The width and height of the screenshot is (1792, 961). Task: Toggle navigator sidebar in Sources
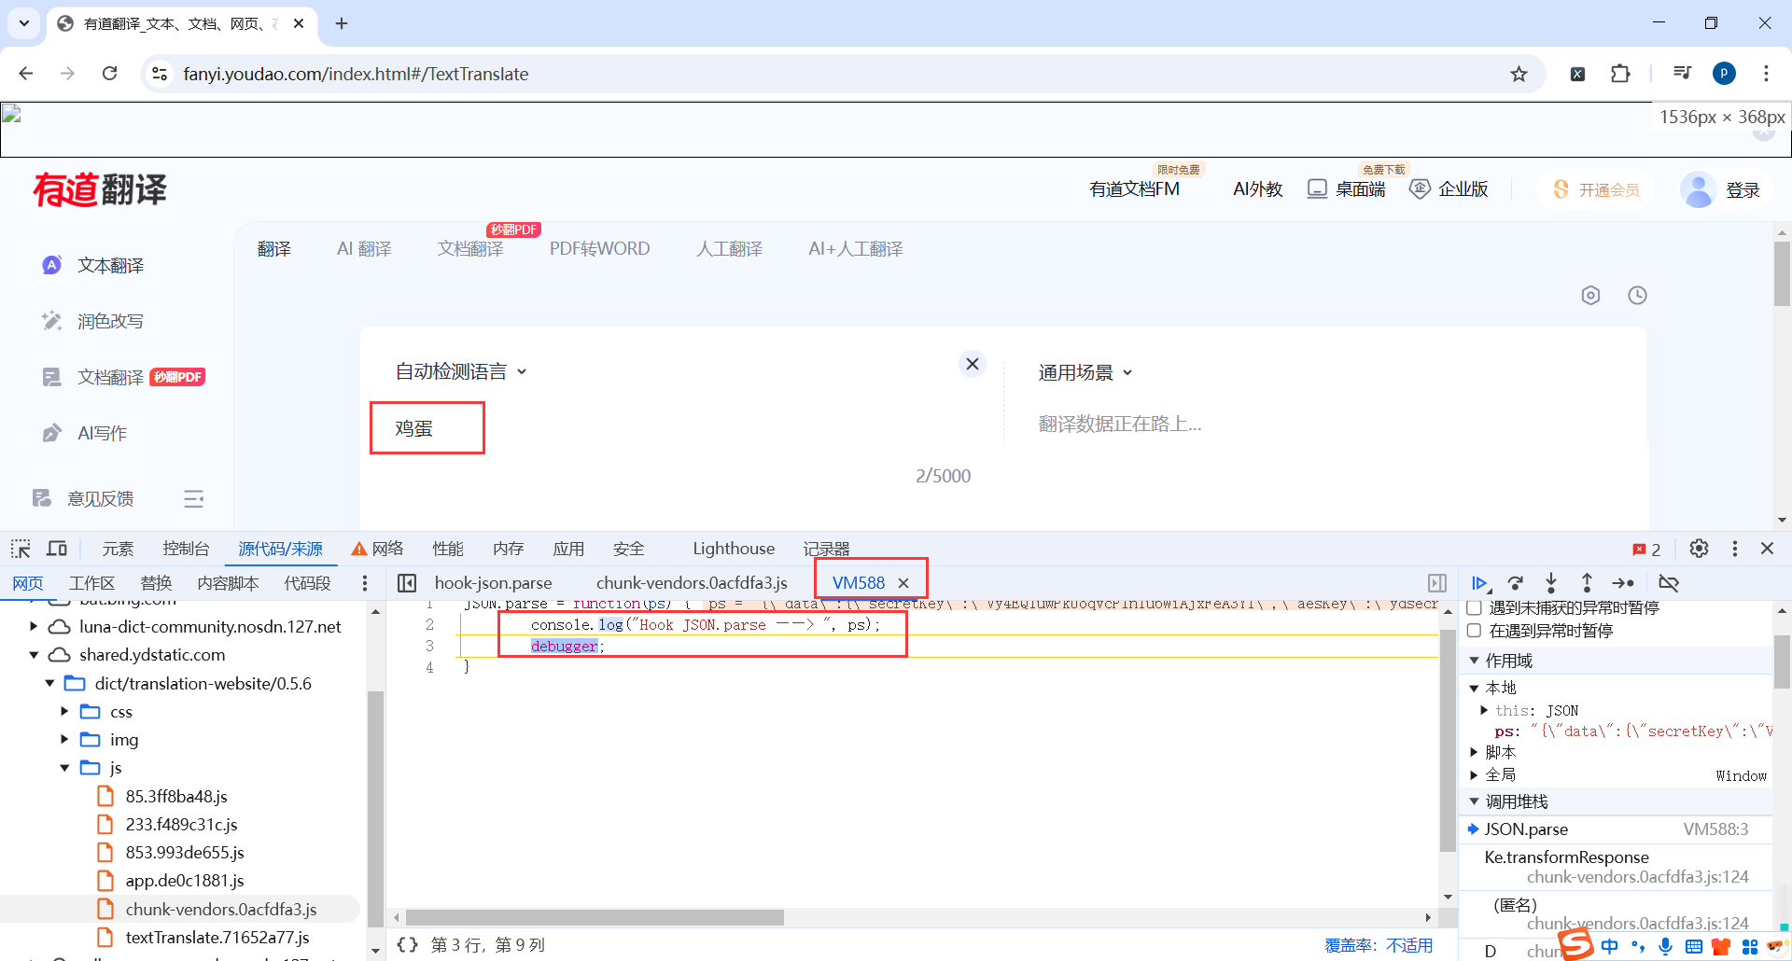[407, 583]
